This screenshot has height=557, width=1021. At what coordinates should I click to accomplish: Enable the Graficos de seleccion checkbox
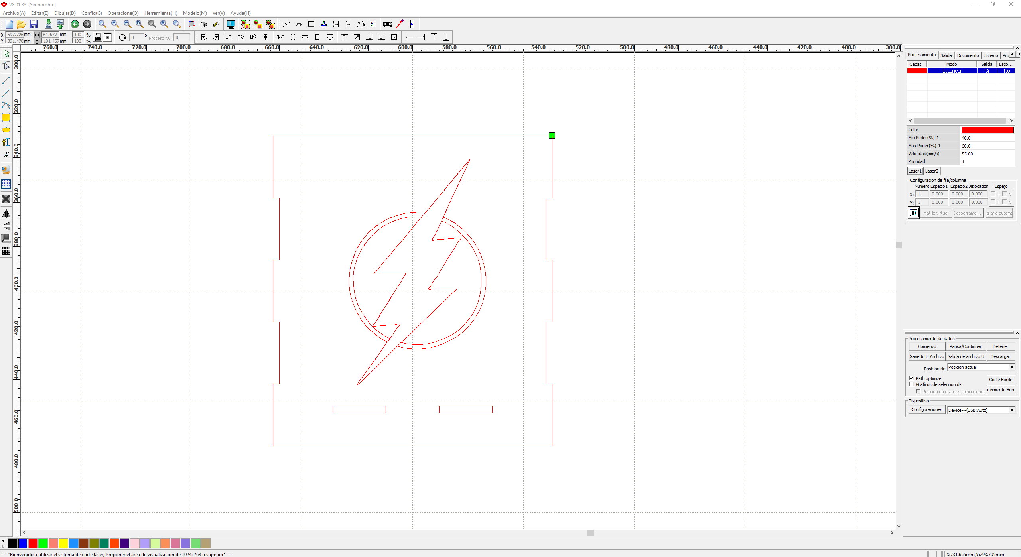tap(911, 384)
